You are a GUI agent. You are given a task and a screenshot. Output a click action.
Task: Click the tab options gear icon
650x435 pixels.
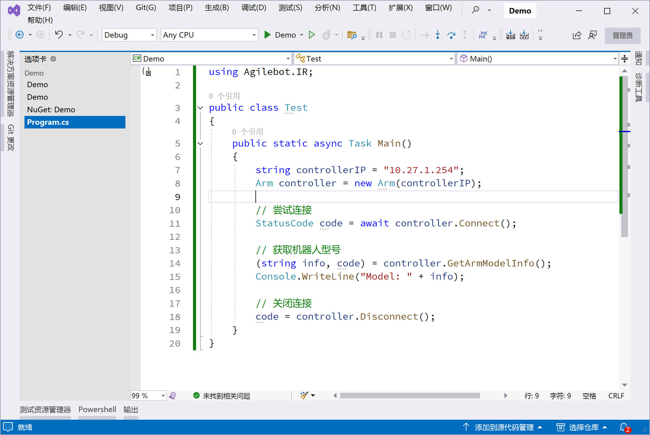(x=53, y=59)
